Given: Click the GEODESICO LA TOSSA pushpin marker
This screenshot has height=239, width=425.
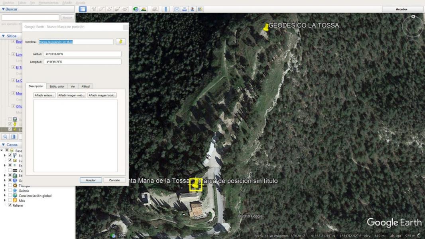Looking at the screenshot, I should coord(266,27).
